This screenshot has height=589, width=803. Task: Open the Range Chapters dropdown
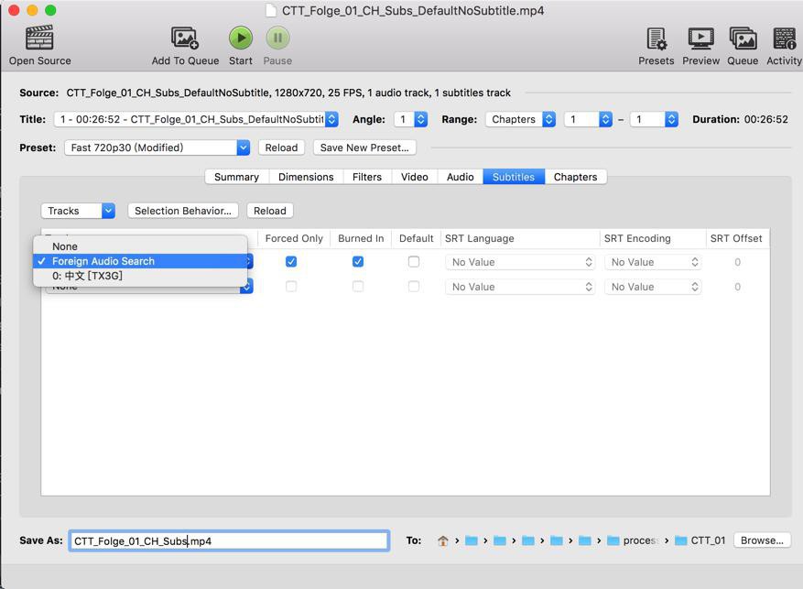click(520, 119)
